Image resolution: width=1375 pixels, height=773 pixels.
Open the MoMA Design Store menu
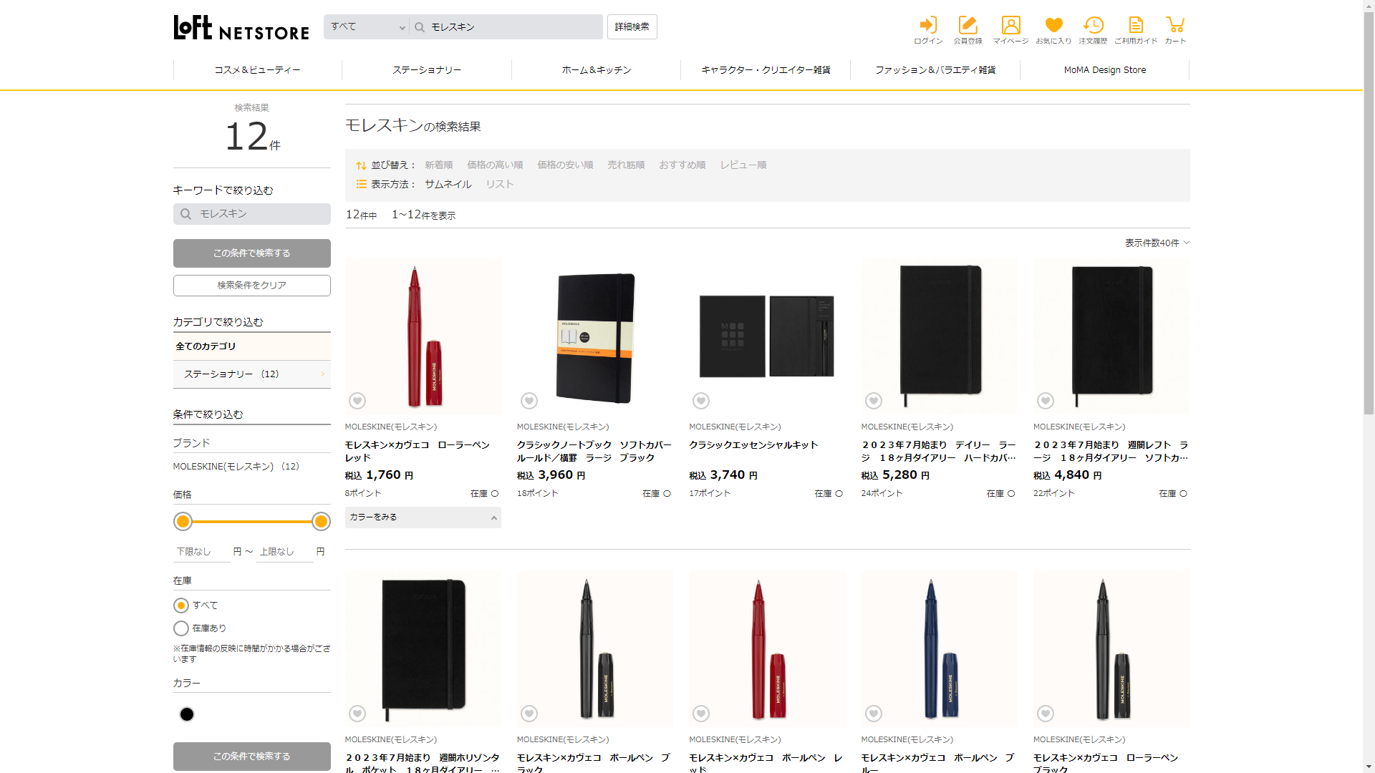(x=1104, y=70)
